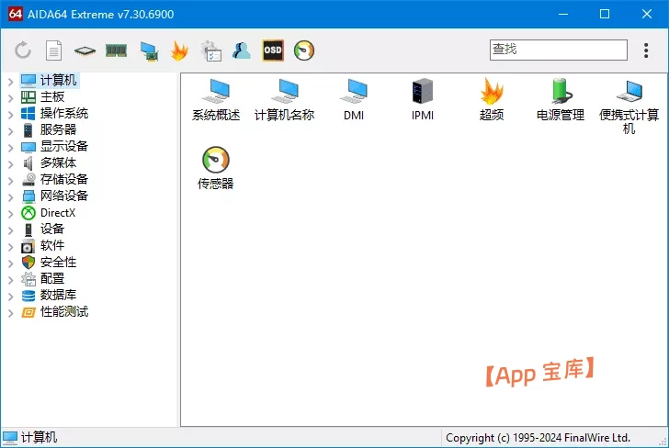Screen dimensions: 669x448
Task: Open the three-dot menu button
Action: tap(646, 50)
